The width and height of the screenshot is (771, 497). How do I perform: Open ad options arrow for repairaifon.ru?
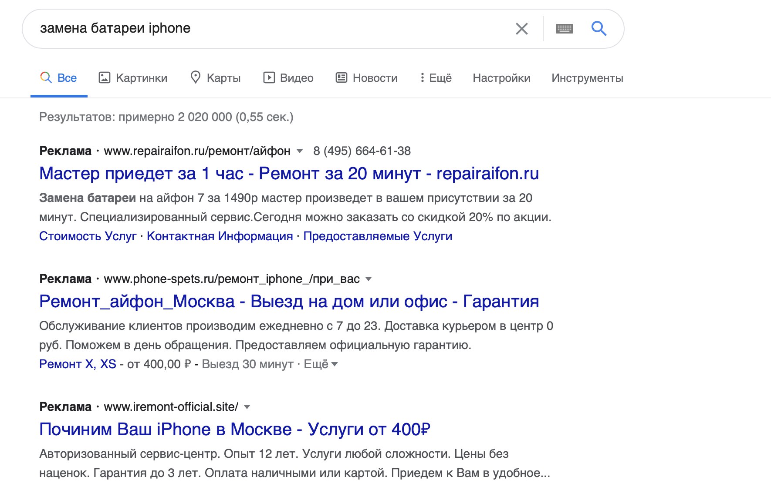coord(300,151)
